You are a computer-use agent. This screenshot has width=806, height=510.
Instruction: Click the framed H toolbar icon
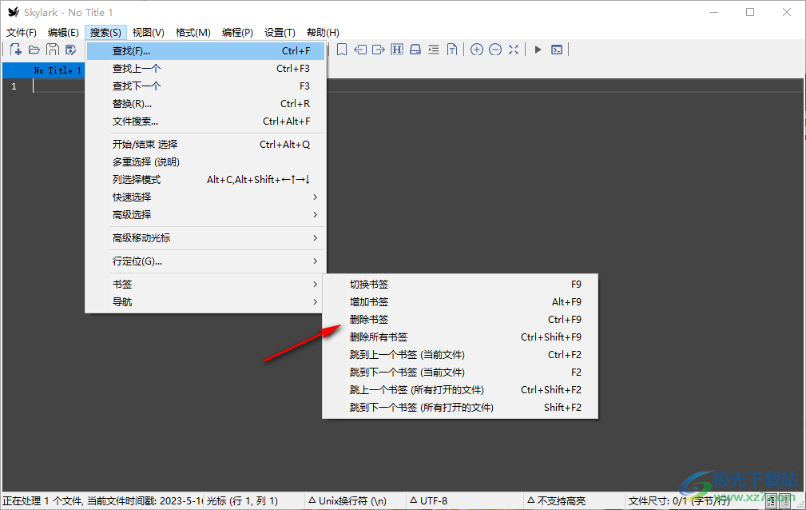click(x=397, y=50)
